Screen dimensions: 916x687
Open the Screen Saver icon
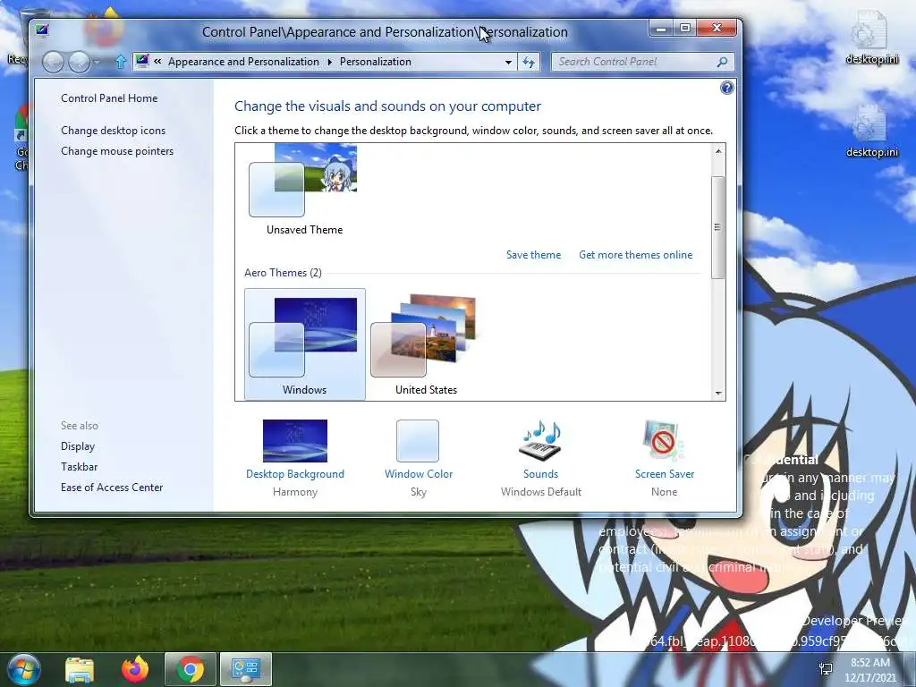(665, 440)
